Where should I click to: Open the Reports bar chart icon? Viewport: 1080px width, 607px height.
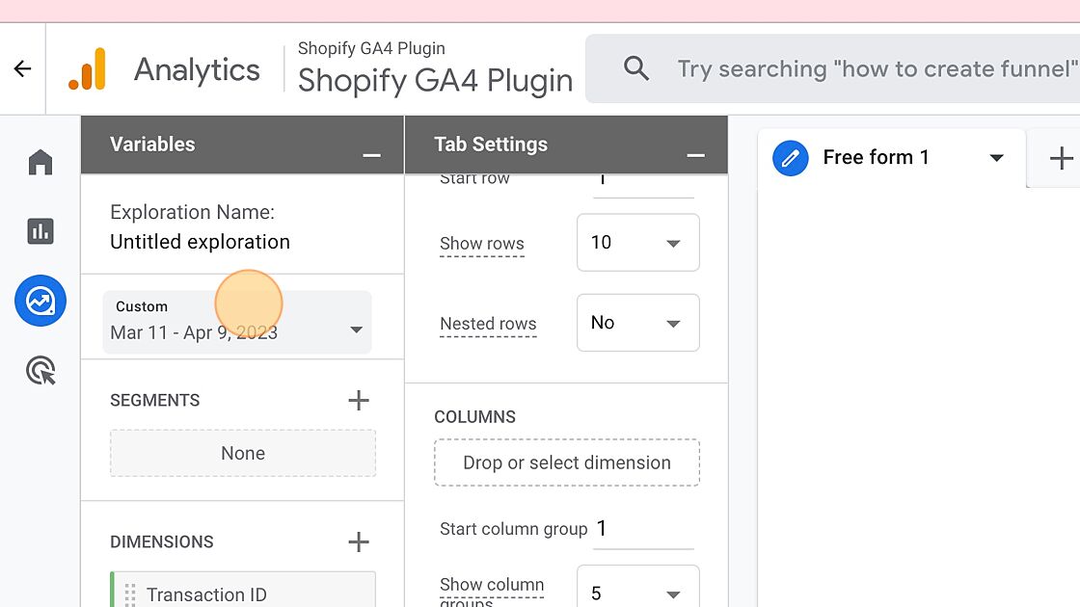click(40, 231)
